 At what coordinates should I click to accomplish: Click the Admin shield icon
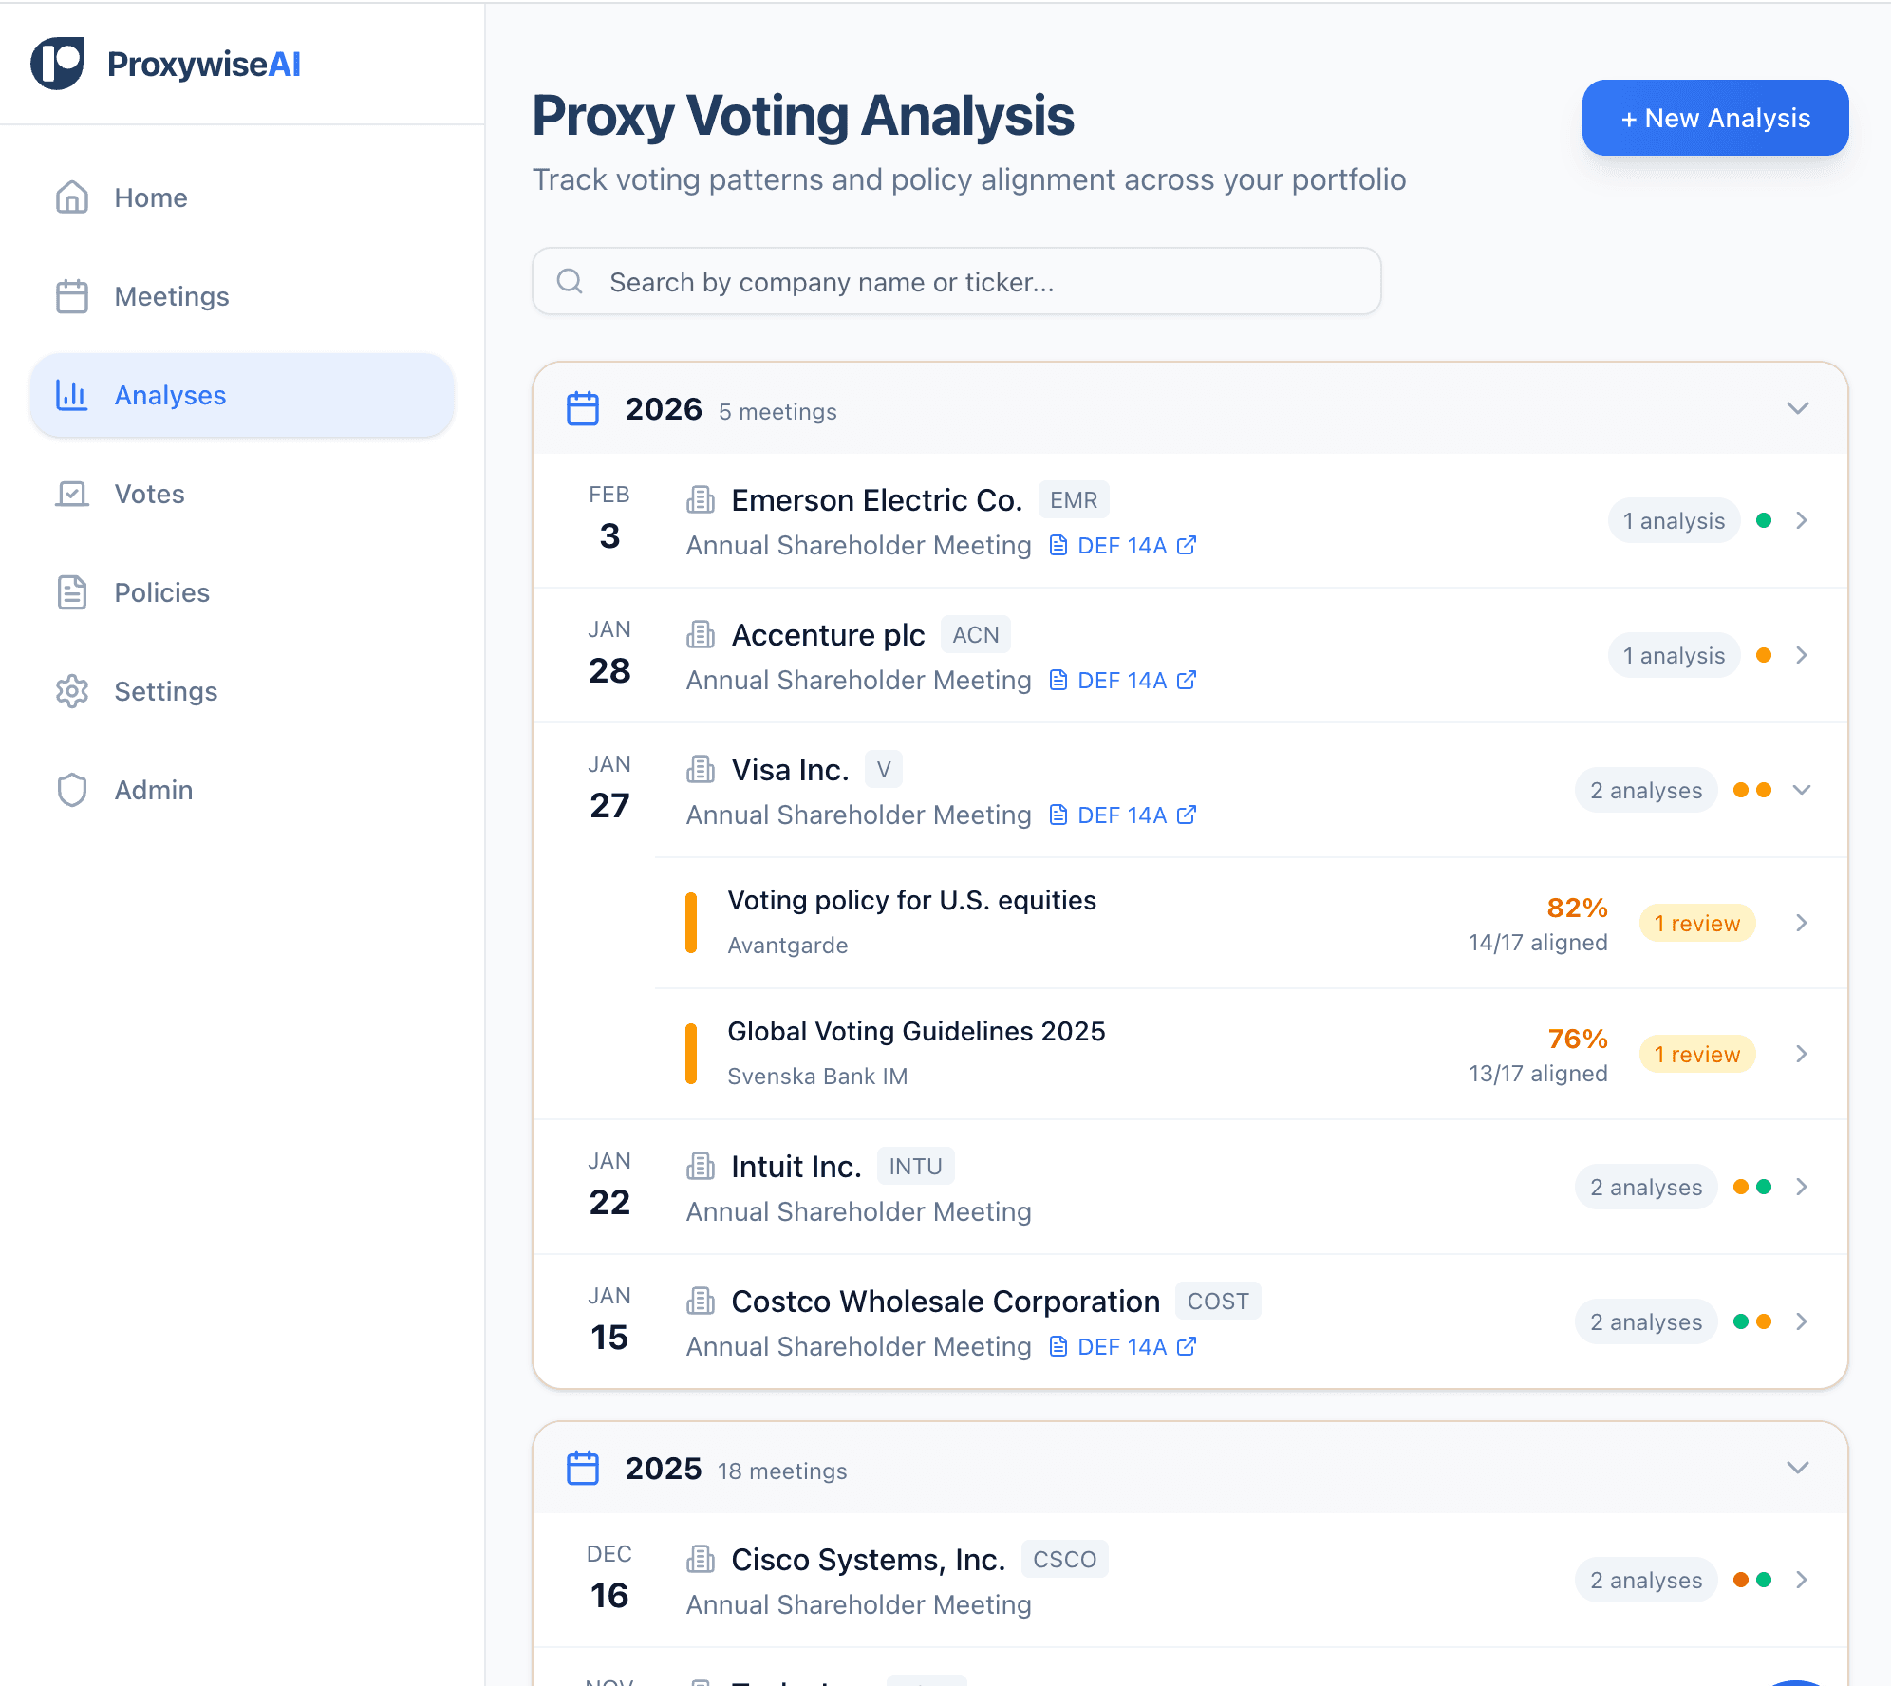[71, 790]
